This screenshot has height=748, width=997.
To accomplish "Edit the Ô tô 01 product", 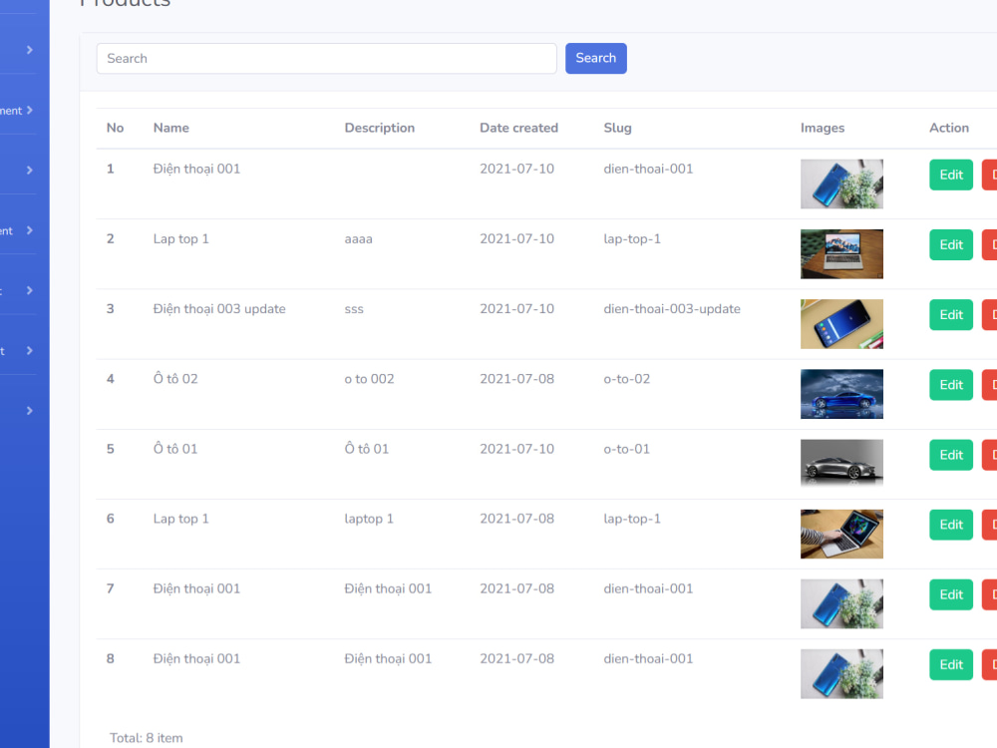I will tap(951, 455).
